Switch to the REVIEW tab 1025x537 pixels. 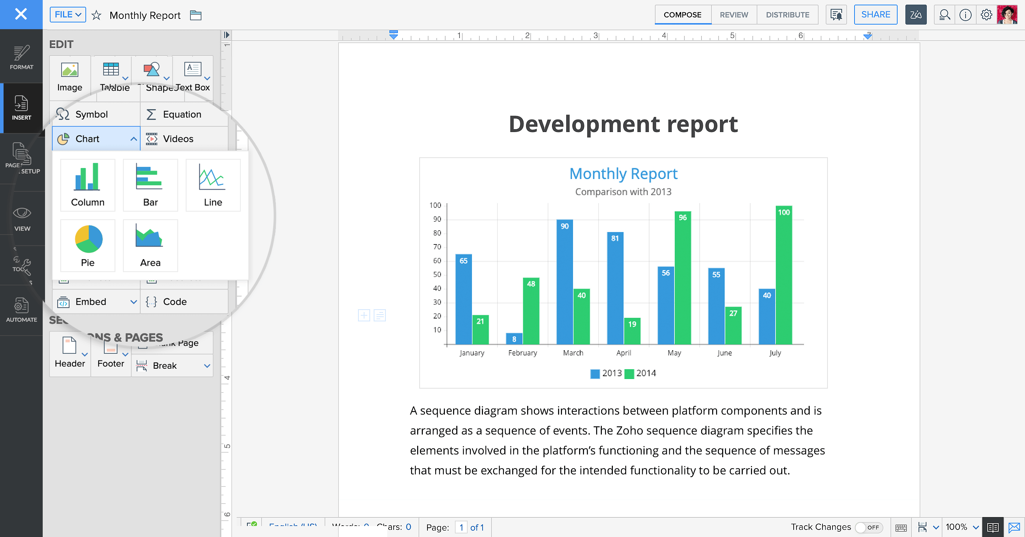[734, 15]
